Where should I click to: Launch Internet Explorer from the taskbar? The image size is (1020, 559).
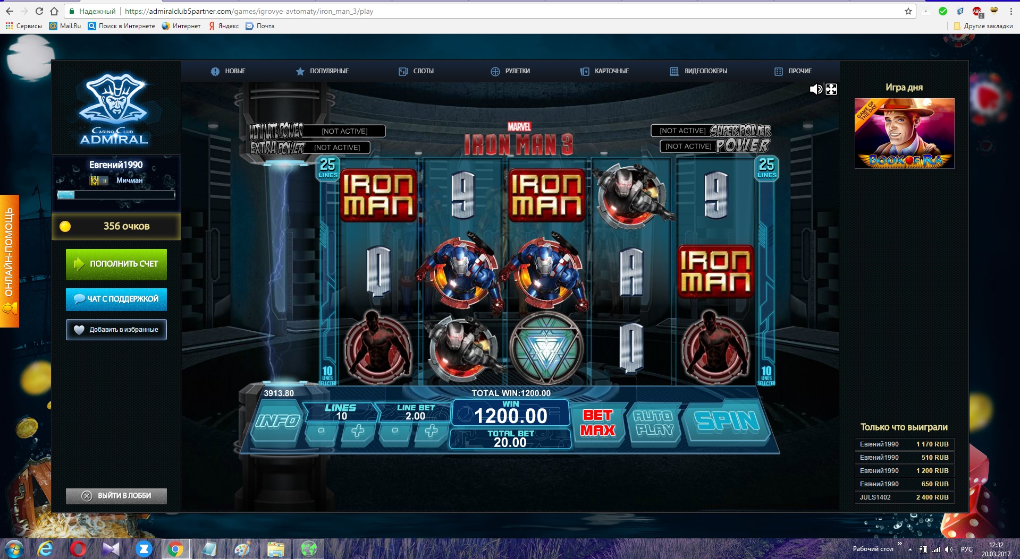click(46, 549)
